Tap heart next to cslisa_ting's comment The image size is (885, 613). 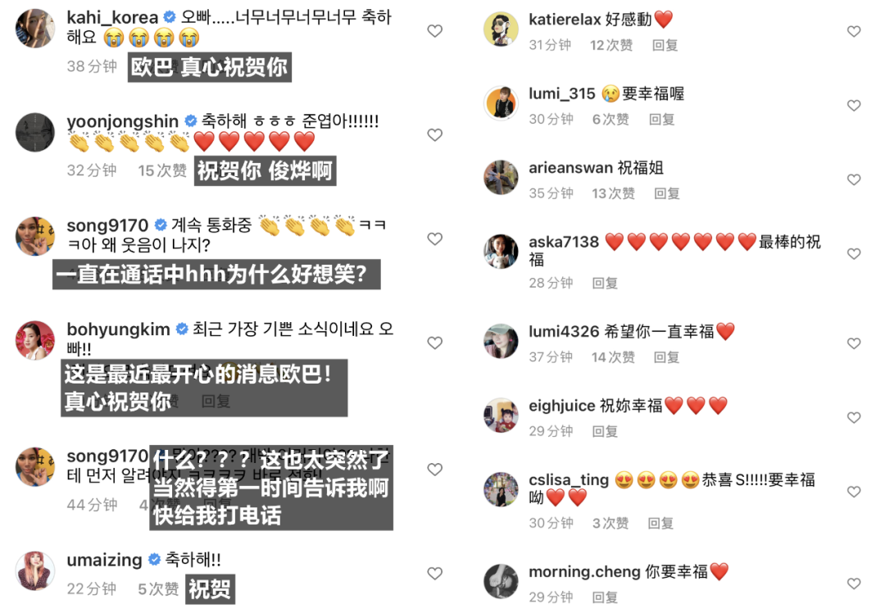coord(854,492)
